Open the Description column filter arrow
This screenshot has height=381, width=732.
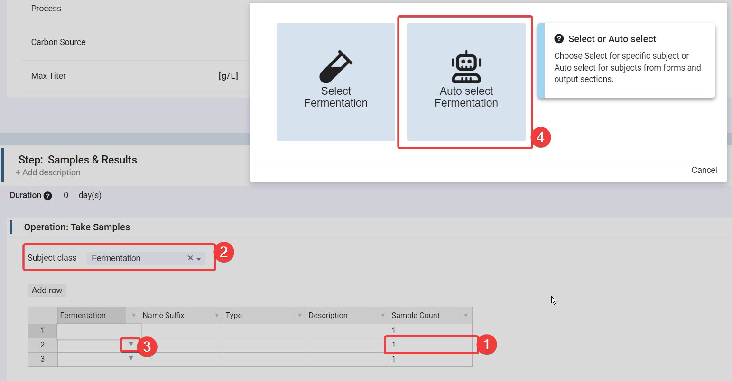[x=383, y=316]
